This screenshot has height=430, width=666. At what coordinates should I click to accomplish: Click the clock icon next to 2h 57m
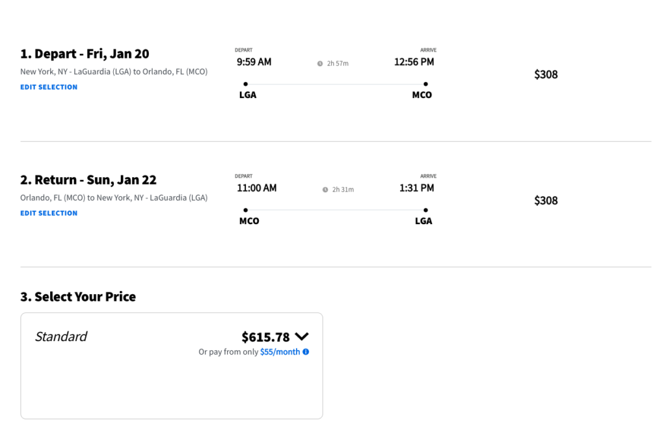click(x=320, y=64)
